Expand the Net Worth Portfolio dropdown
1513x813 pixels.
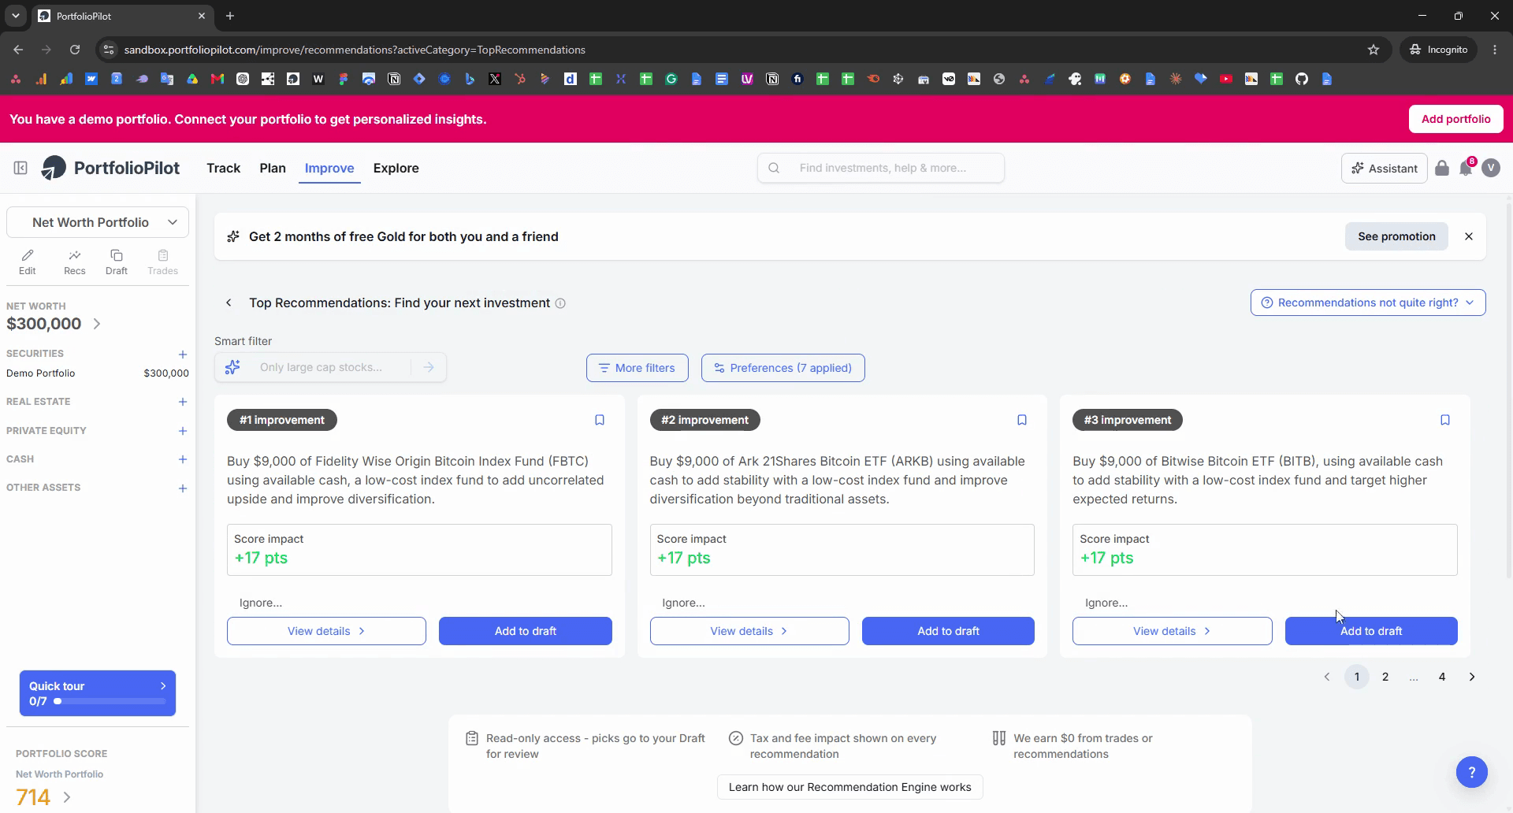point(98,222)
